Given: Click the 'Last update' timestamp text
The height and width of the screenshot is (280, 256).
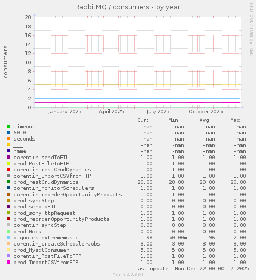Looking at the screenshot, I should [x=192, y=268].
